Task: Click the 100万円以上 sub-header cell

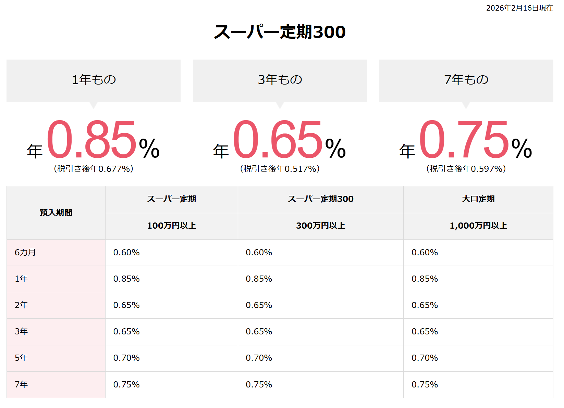Action: 171,226
